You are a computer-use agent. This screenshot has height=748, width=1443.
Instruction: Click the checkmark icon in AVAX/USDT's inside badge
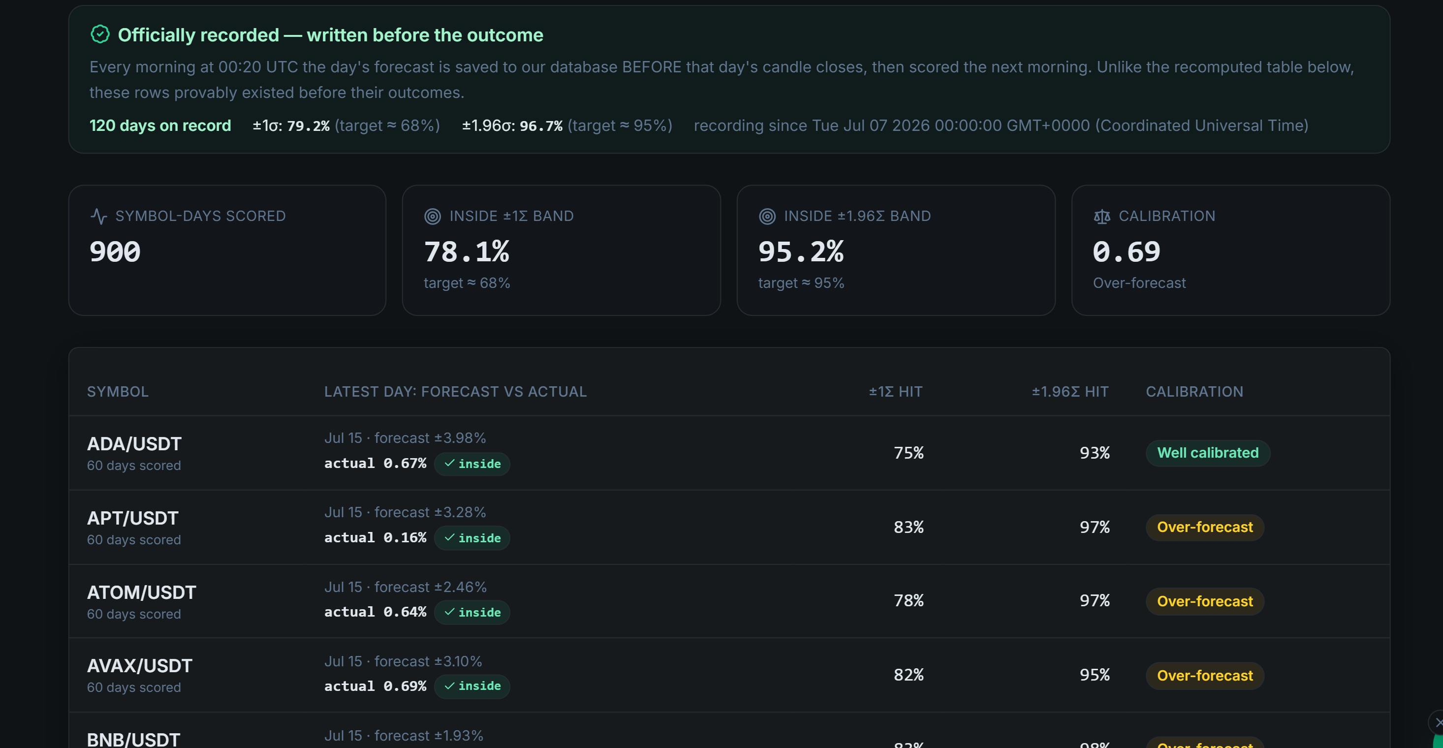click(x=449, y=686)
